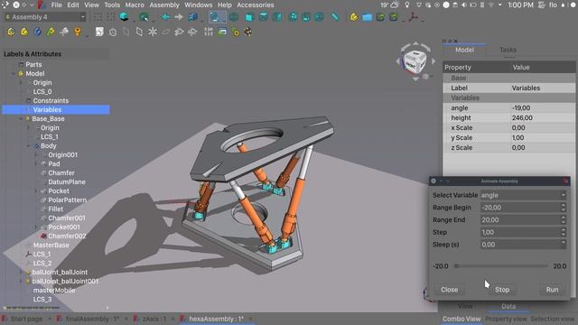The height and width of the screenshot is (325, 578).
Task: Select the Constraints tree item
Action: 51,100
